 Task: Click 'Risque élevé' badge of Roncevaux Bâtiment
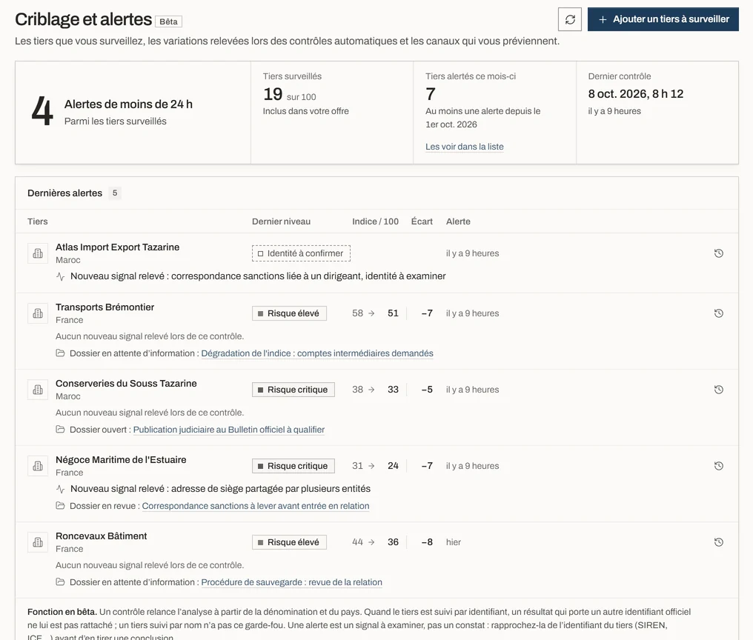pos(289,542)
